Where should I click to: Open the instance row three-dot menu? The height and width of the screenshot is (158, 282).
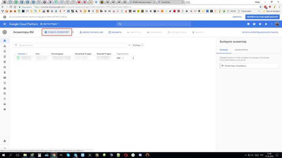point(133,58)
